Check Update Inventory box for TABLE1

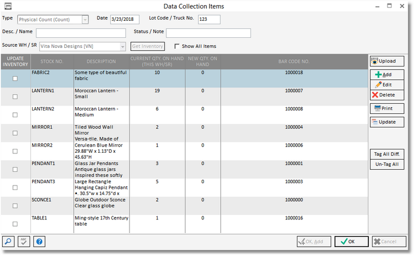tap(15, 224)
